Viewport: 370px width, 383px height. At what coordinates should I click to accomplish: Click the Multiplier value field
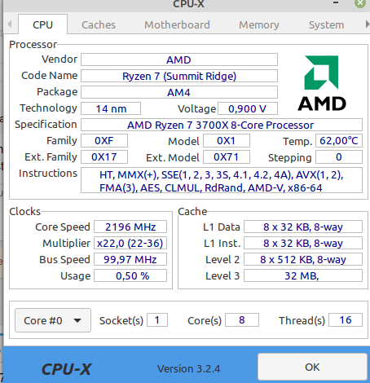(130, 243)
